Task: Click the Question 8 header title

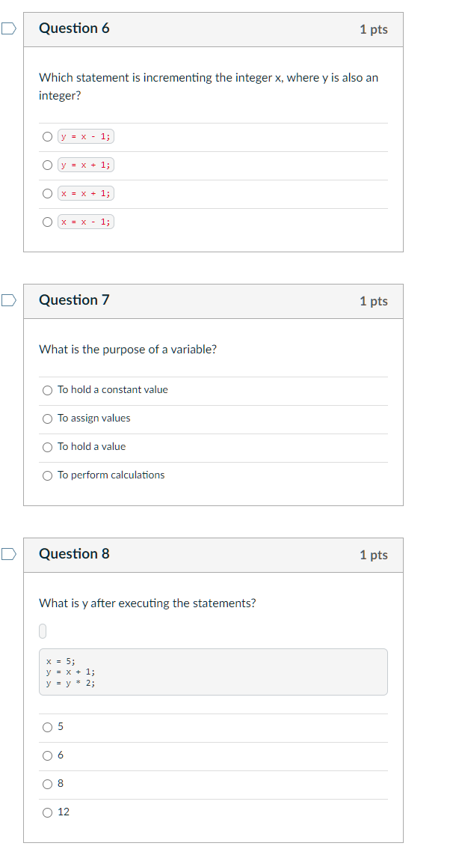Action: coord(74,554)
